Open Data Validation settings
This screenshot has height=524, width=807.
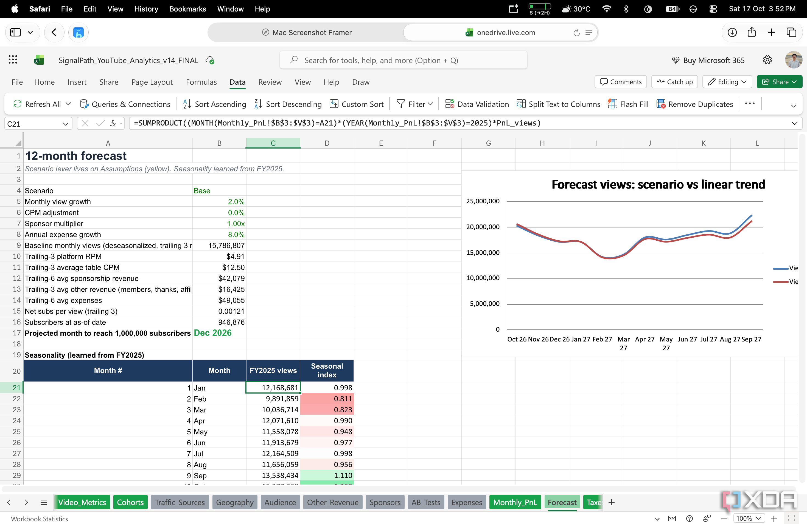[x=477, y=104]
